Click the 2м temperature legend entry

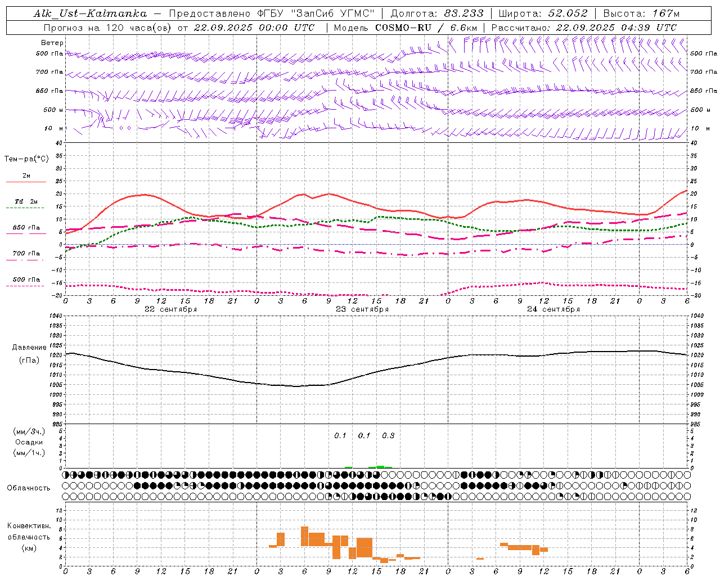click(26, 175)
